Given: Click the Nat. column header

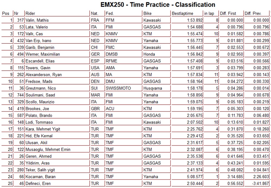Looking at the screenshot, I should click(95, 13).
